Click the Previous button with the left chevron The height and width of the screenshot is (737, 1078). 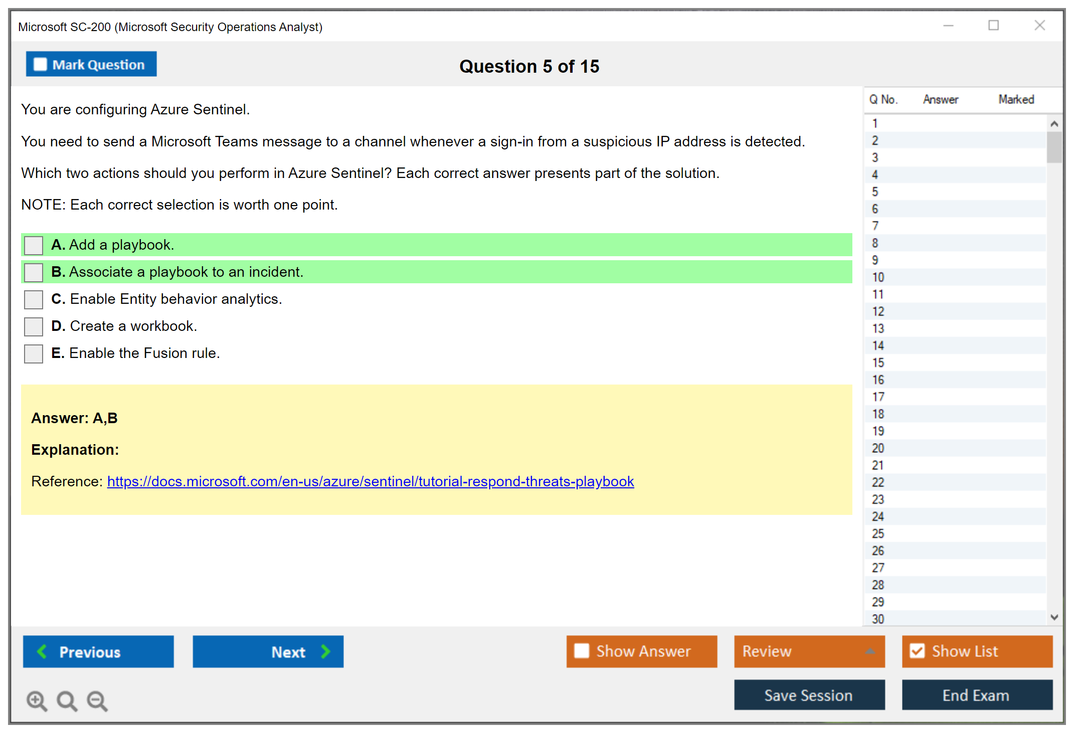(x=98, y=651)
